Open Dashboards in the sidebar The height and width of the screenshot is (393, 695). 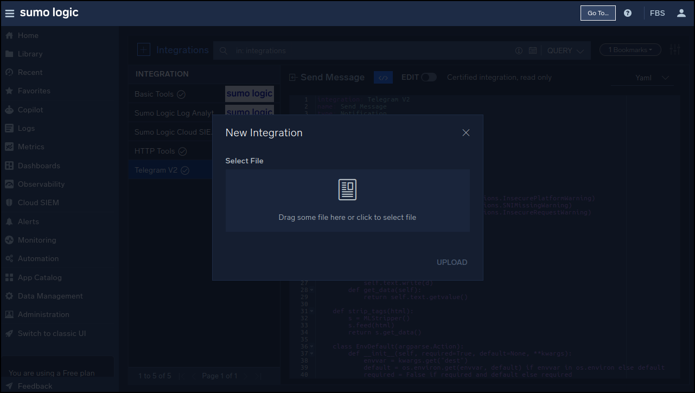click(x=39, y=166)
